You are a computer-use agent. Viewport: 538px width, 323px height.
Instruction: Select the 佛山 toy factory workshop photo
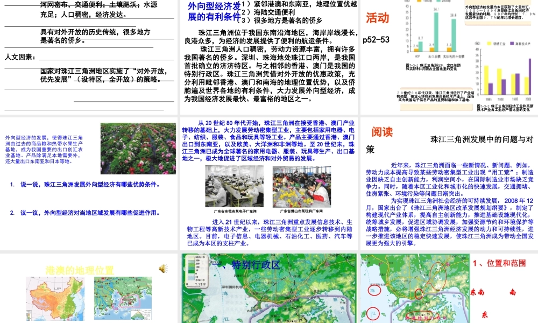pyautogui.click(x=302, y=187)
